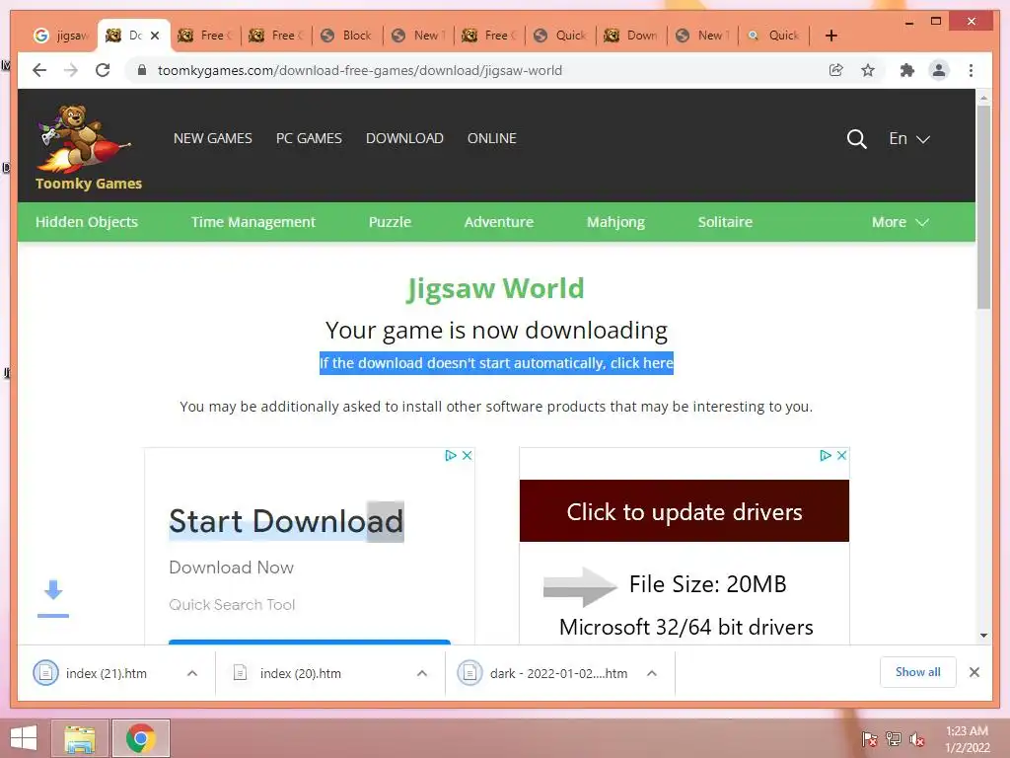The image size is (1010, 758).
Task: Go back using the browser back arrow
Action: tap(39, 70)
